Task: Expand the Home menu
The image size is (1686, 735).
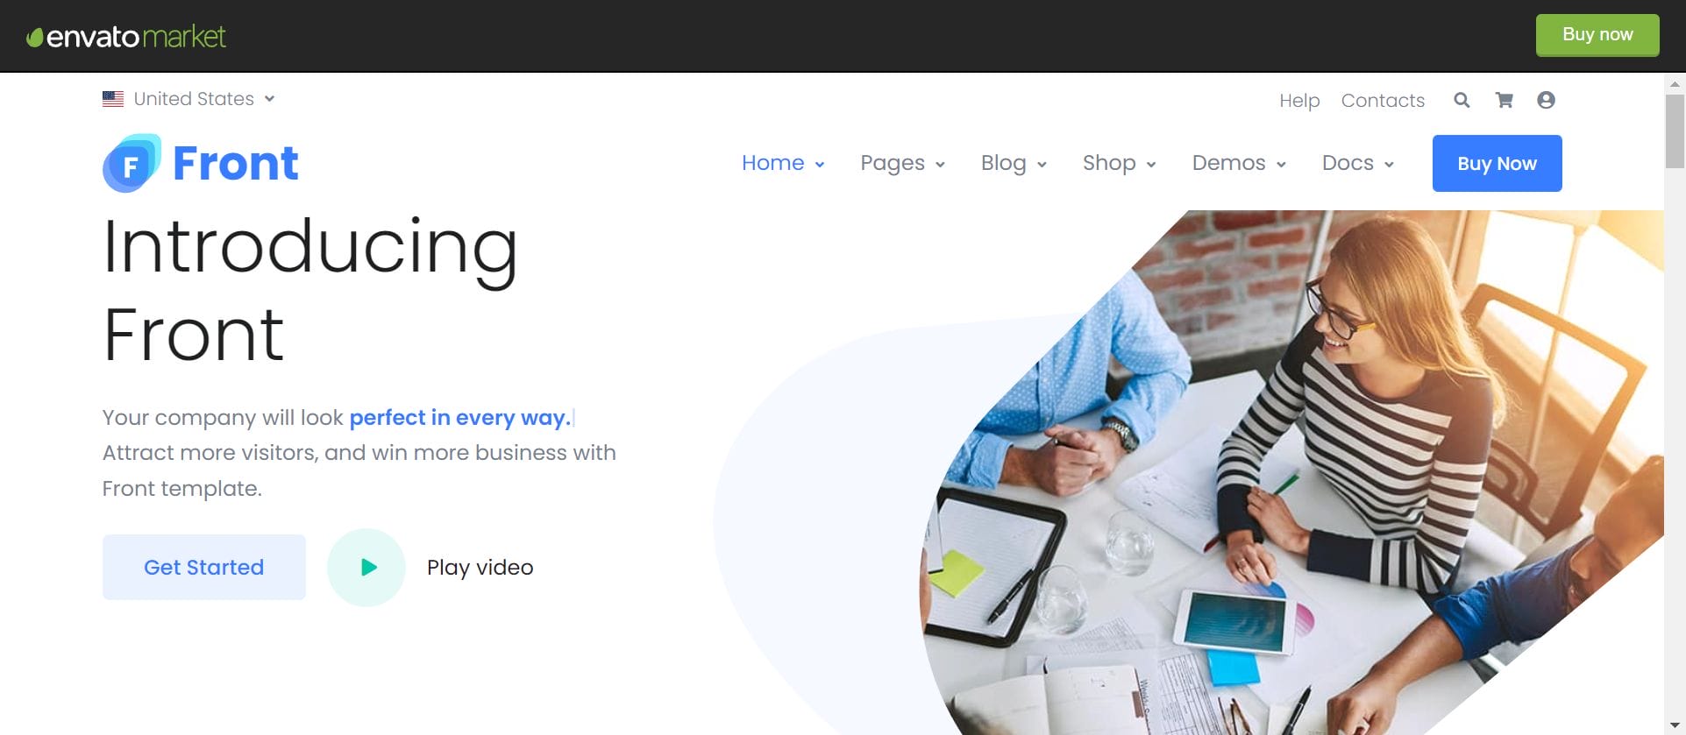Action: 783,163
